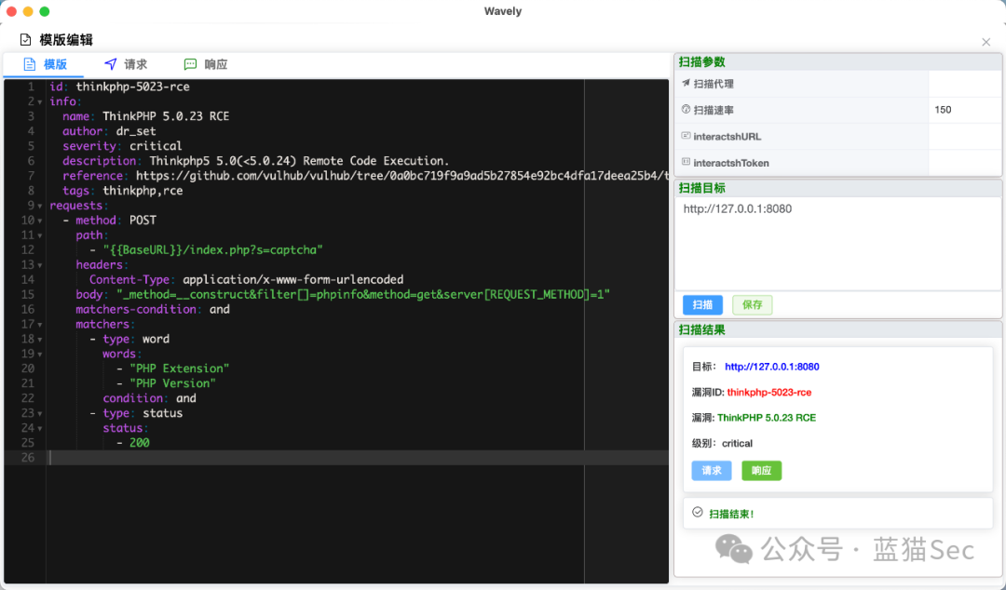Click the chat bubble icon on 响应 tab
The height and width of the screenshot is (590, 1006).
pyautogui.click(x=191, y=64)
